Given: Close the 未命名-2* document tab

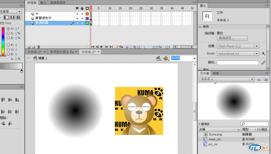Looking at the screenshot, I should [x=98, y=52].
